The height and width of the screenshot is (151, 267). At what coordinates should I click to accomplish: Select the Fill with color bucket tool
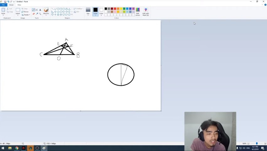click(x=37, y=10)
